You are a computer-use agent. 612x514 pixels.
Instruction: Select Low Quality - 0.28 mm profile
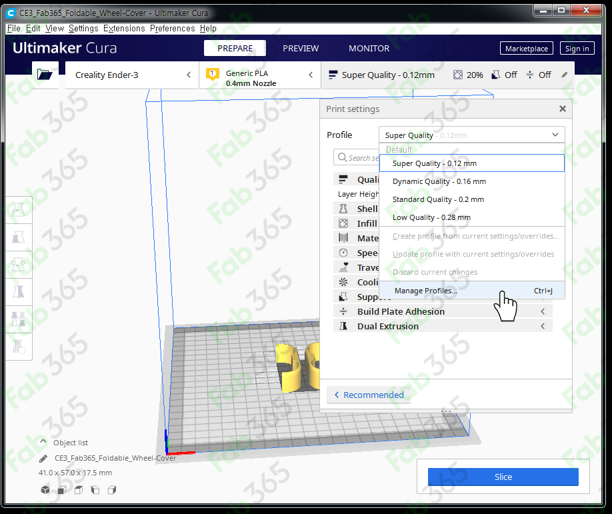(x=471, y=217)
